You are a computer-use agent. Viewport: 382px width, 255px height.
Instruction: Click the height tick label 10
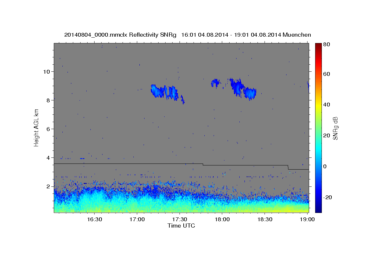tap(47, 71)
